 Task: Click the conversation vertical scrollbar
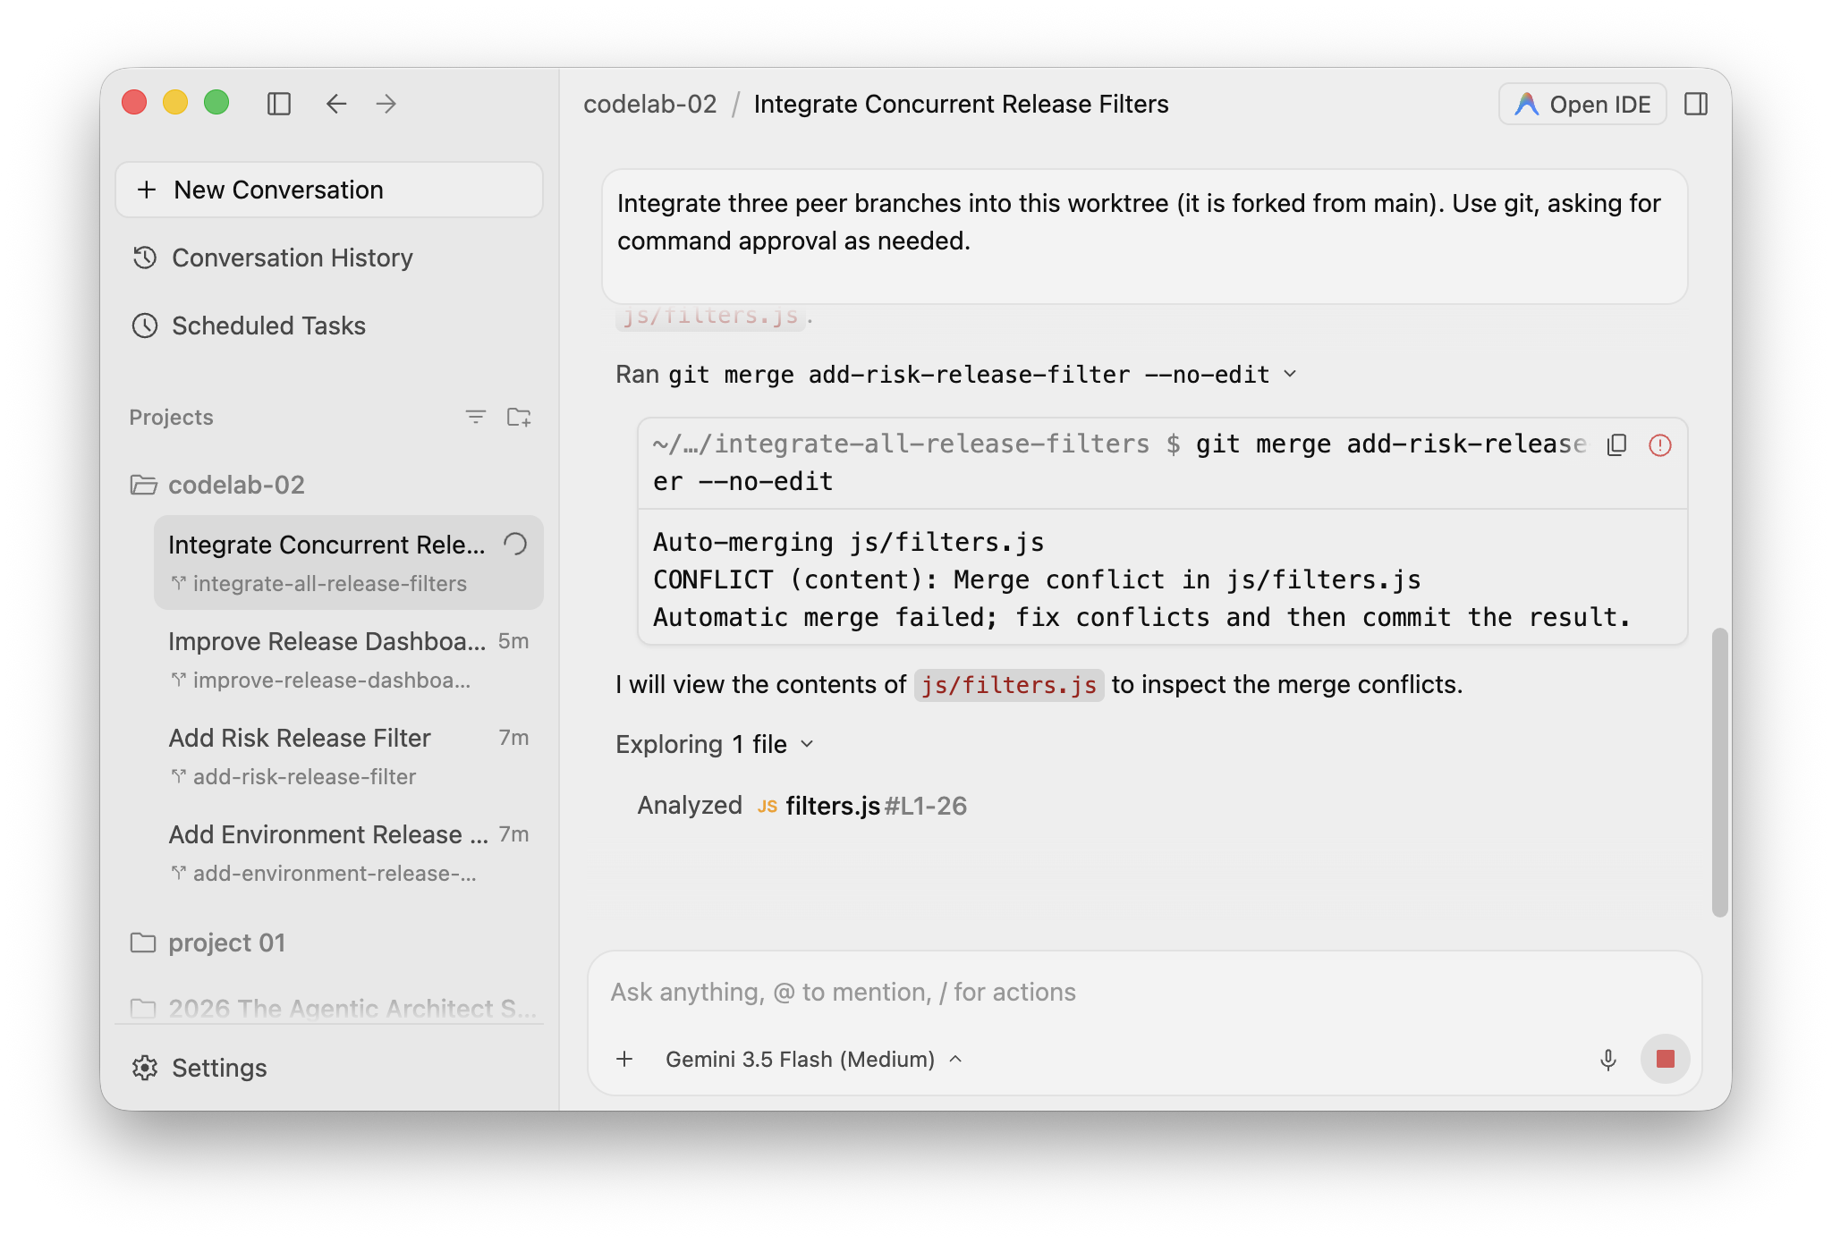pyautogui.click(x=1719, y=773)
